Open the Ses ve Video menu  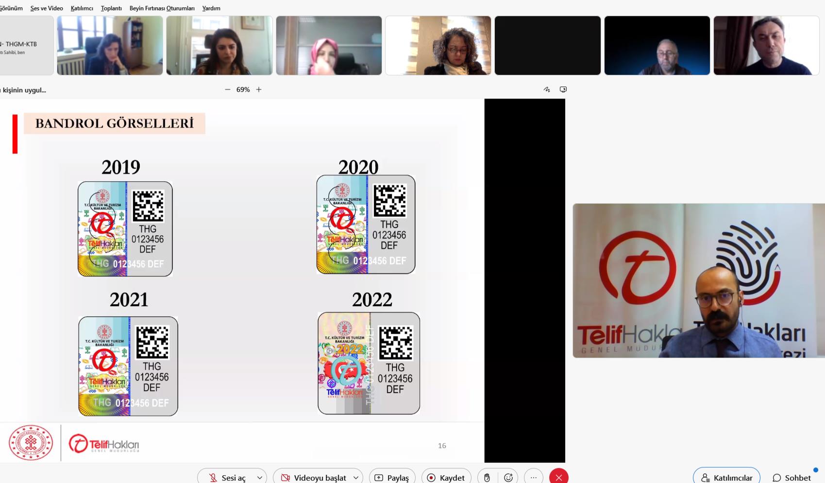click(47, 8)
